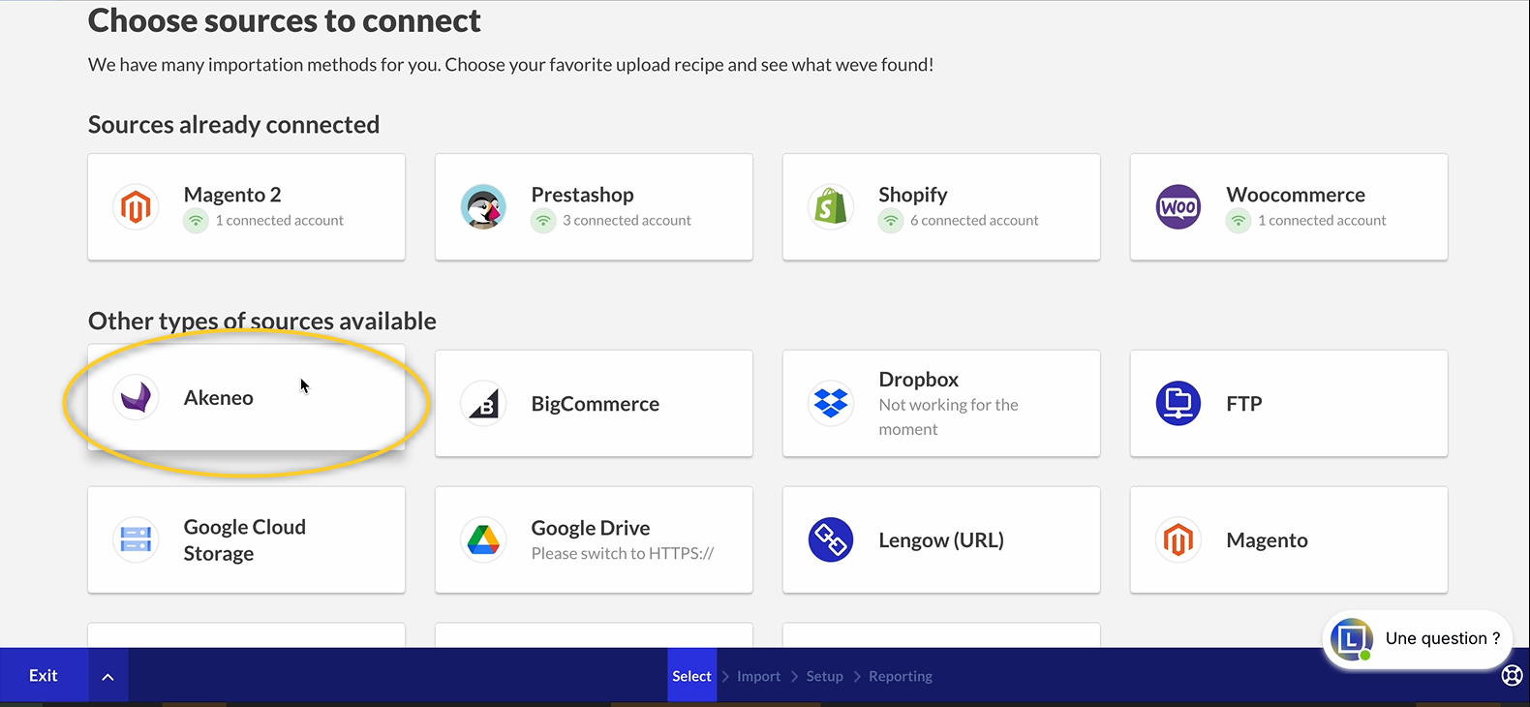Click the Google Drive icon
Image resolution: width=1530 pixels, height=707 pixels.
click(x=483, y=539)
